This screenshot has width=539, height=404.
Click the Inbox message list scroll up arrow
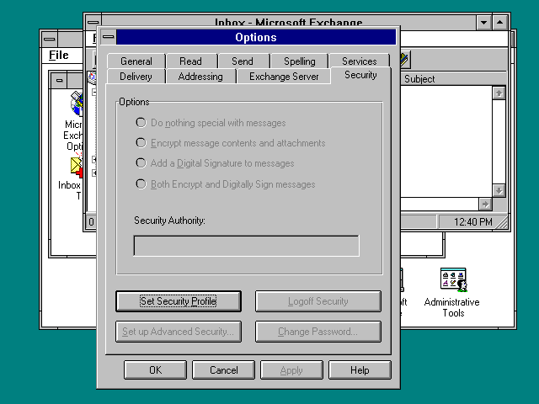tap(499, 93)
